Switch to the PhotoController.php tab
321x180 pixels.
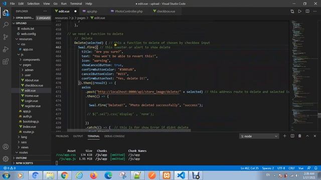[x=128, y=11]
